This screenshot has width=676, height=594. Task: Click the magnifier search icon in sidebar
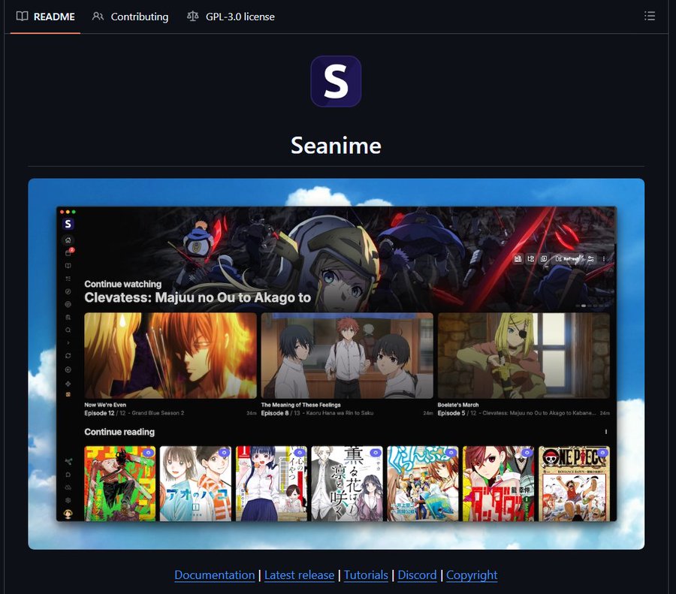click(x=68, y=330)
